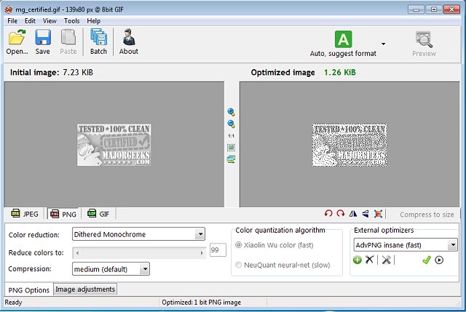Image resolution: width=466 pixels, height=312 pixels.
Task: Click the left arrow of colors slider
Action: pos(77,253)
